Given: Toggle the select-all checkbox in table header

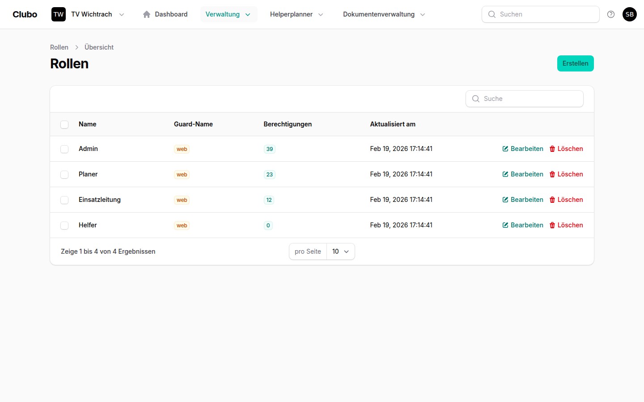Looking at the screenshot, I should tap(64, 125).
